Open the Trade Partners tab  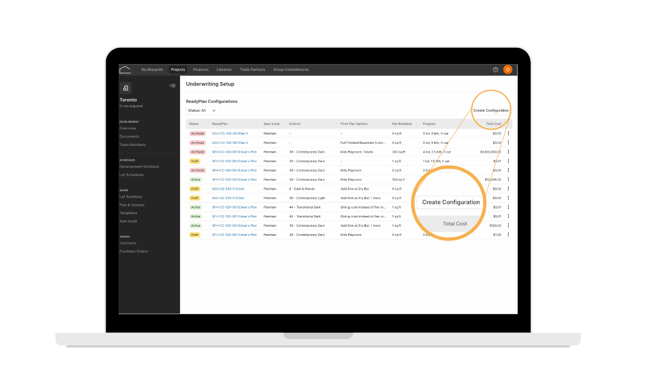[253, 69]
